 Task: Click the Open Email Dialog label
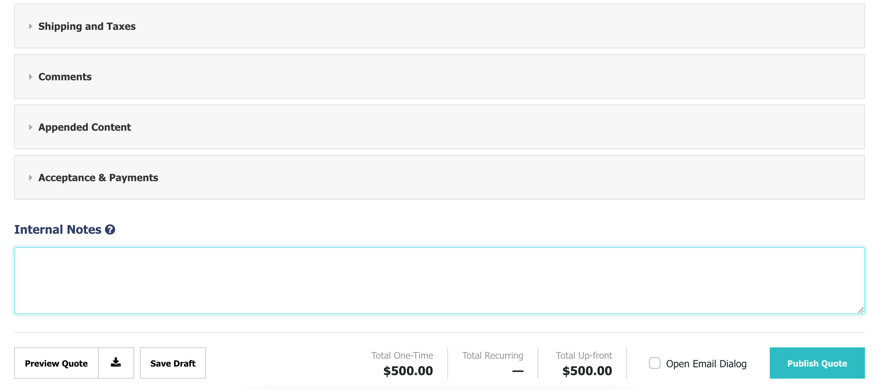click(x=706, y=364)
